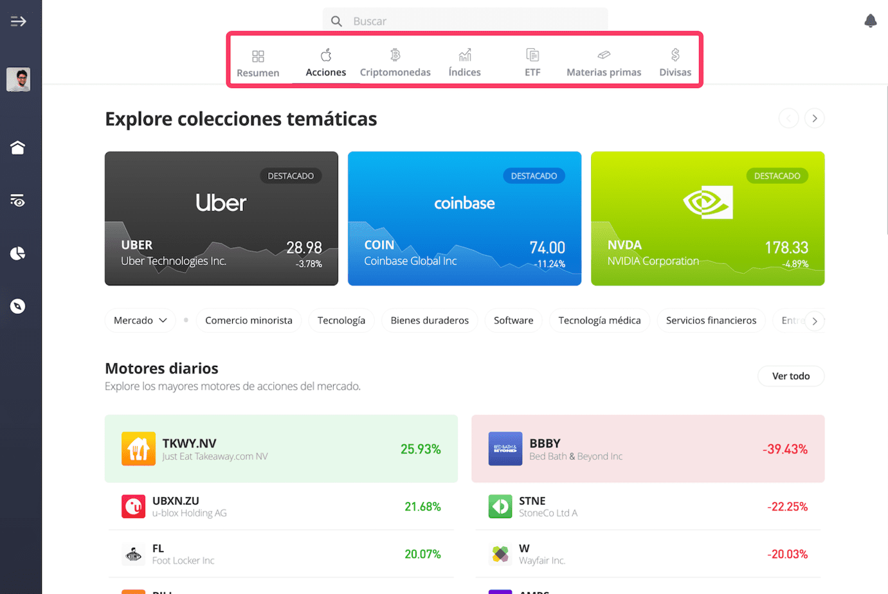Viewport: 888px width, 594px height.
Task: Show previous thematic collections with left arrow
Action: click(789, 118)
